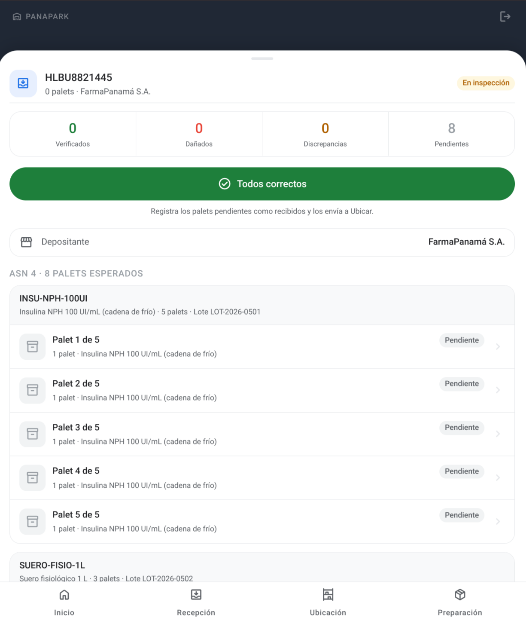Open Palet 4 de 5 via its chevron
The image size is (526, 618).
coord(498,477)
